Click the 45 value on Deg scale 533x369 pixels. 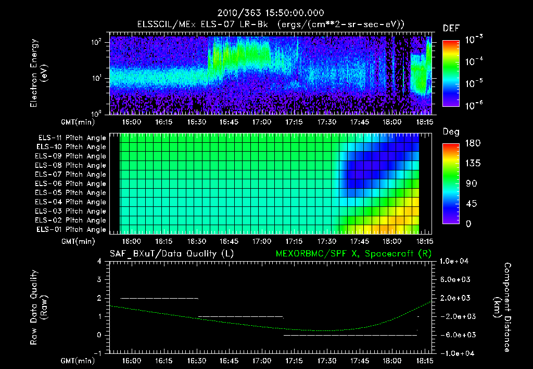pyautogui.click(x=471, y=204)
